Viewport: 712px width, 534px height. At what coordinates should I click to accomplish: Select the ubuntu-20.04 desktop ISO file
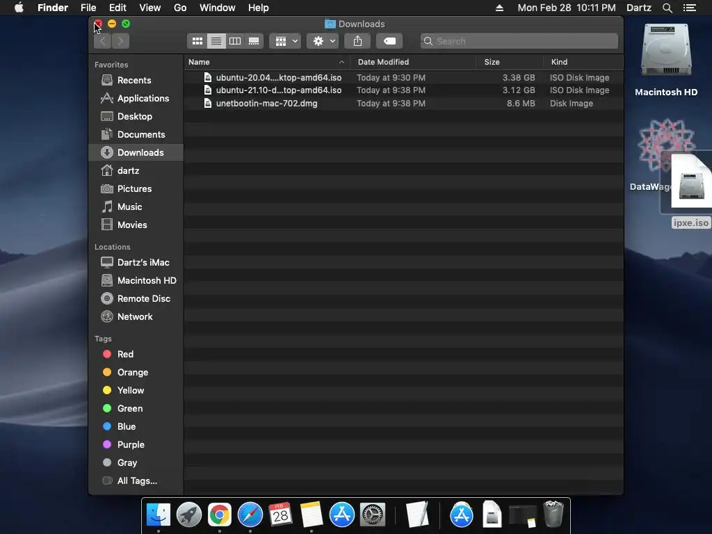pyautogui.click(x=404, y=78)
